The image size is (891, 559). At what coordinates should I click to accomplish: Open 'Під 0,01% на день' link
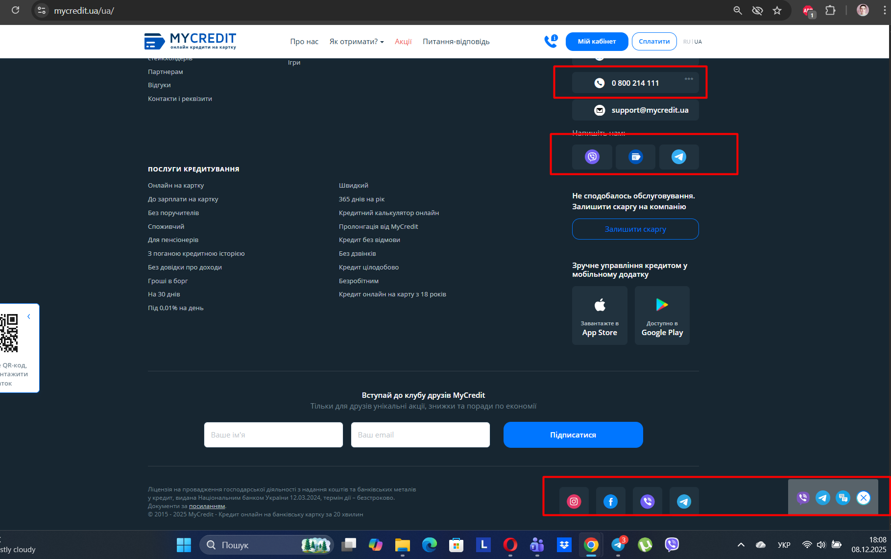tap(175, 308)
